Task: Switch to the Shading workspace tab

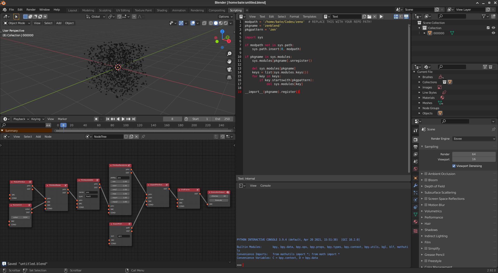Action: pos(162,10)
